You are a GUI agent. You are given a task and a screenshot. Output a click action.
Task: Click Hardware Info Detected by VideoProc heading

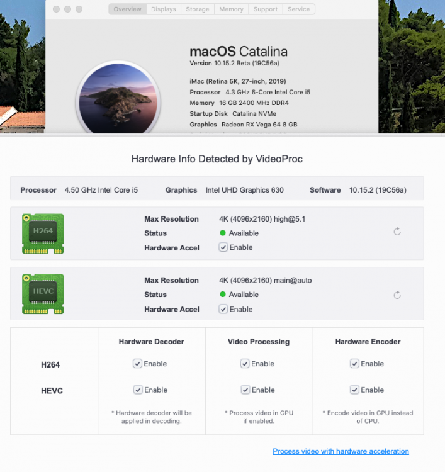tap(217, 159)
